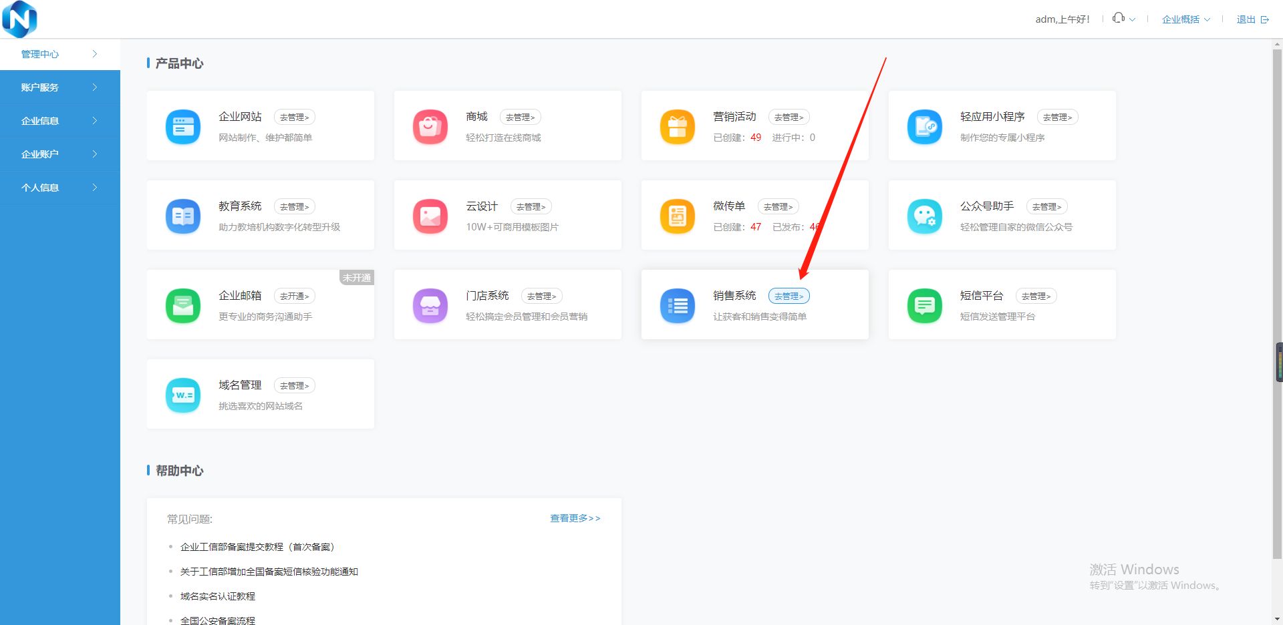Click the site logo in top left corner
The width and height of the screenshot is (1283, 625).
pyautogui.click(x=19, y=19)
